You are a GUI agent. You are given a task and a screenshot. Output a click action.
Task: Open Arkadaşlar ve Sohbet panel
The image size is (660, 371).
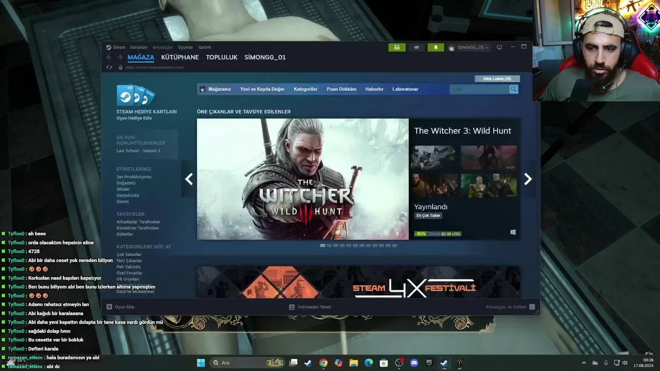point(510,307)
